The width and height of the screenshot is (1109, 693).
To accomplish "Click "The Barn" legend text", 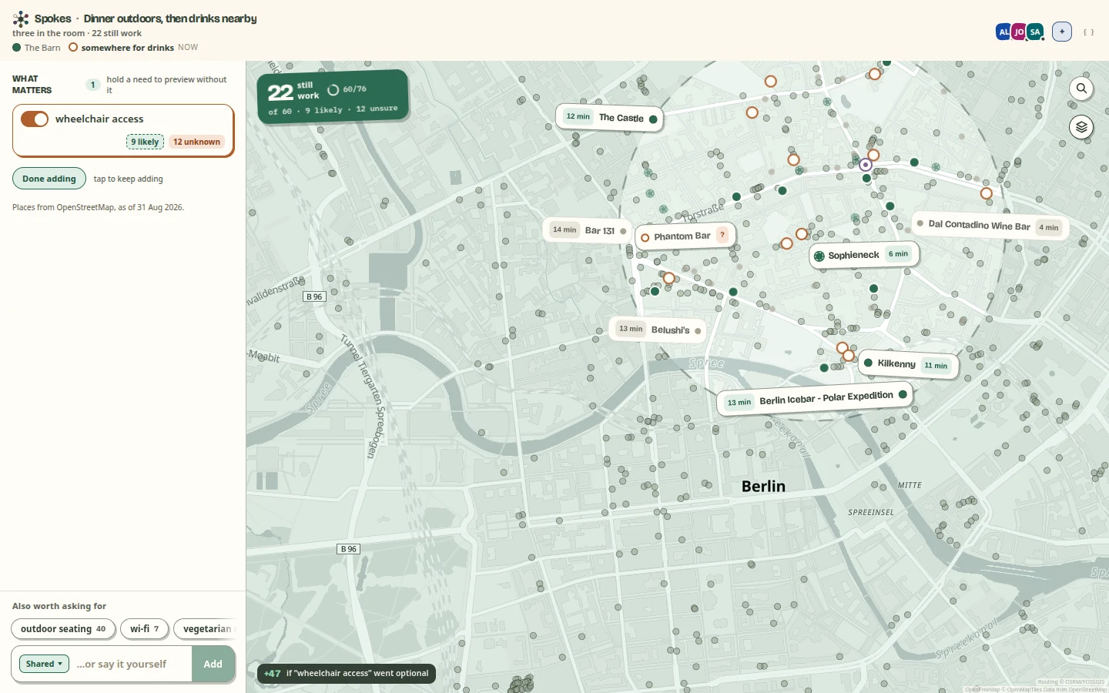I will point(42,48).
